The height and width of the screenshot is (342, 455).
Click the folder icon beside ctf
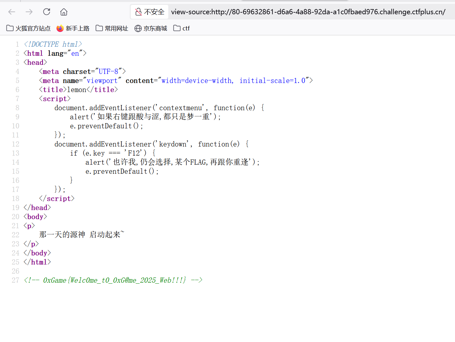pos(177,28)
